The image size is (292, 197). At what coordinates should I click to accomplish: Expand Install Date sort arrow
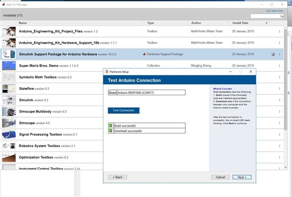pyautogui.click(x=267, y=23)
